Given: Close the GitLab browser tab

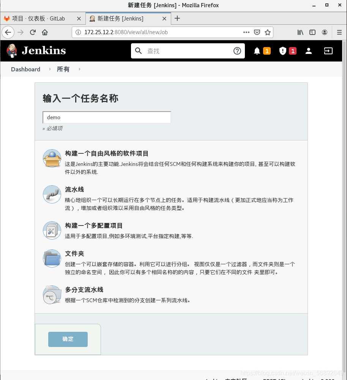Looking at the screenshot, I should coord(79,19).
